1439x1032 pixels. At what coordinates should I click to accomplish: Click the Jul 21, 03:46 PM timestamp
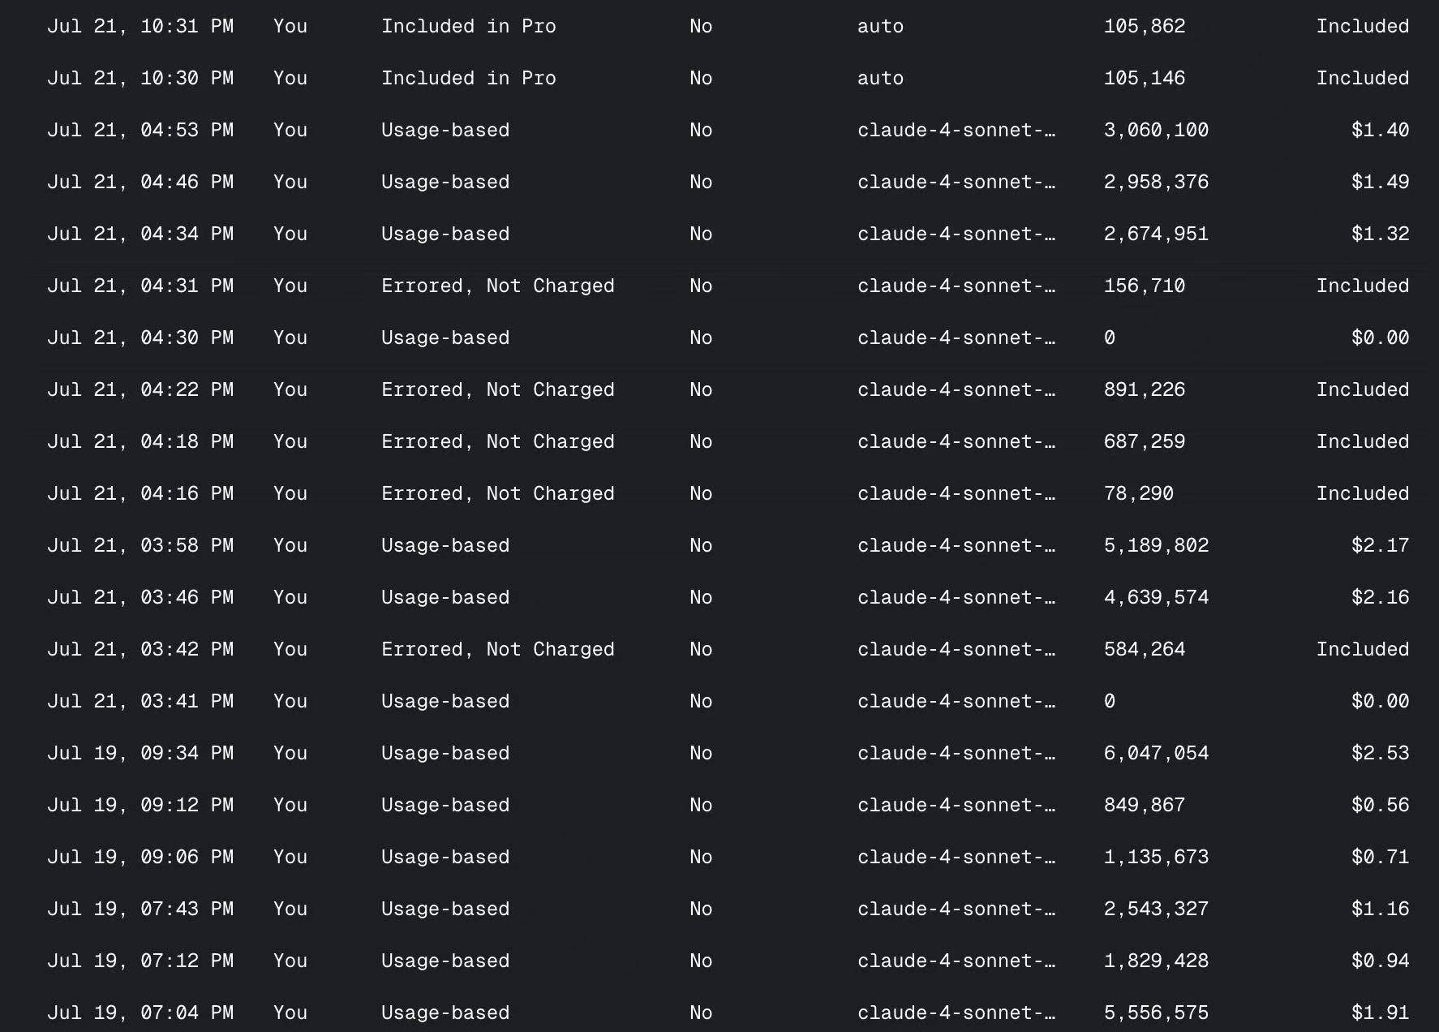click(140, 597)
